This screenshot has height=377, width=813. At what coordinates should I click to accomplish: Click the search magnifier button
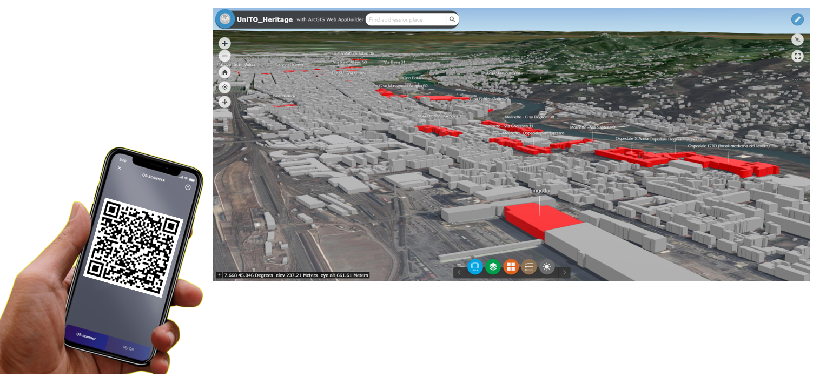(x=452, y=19)
